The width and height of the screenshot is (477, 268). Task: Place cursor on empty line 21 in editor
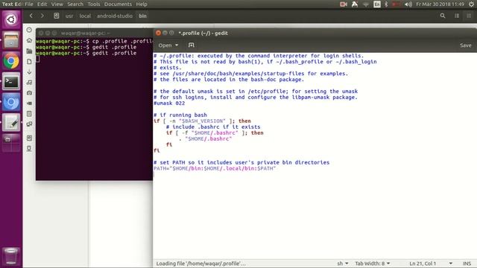pyautogui.click(x=315, y=174)
